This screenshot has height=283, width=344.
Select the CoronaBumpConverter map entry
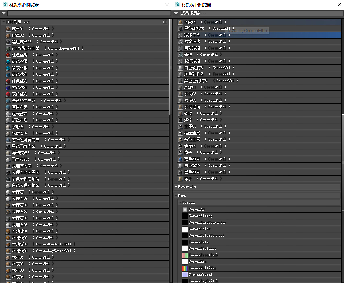point(262,223)
